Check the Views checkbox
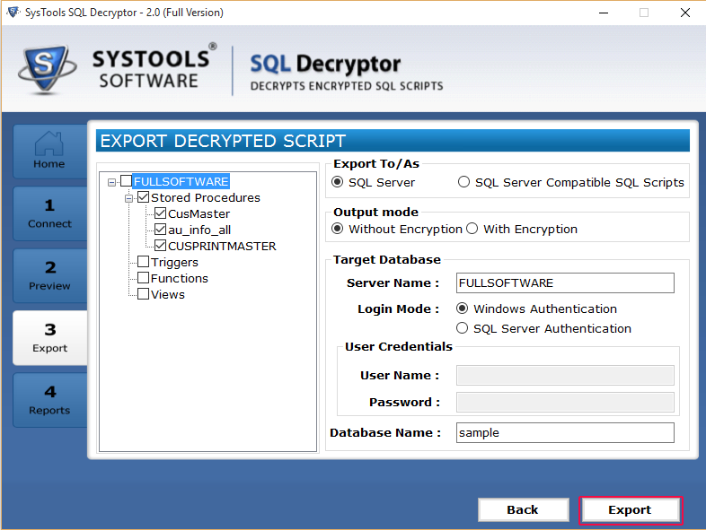Screen dimensions: 706x530 143,294
